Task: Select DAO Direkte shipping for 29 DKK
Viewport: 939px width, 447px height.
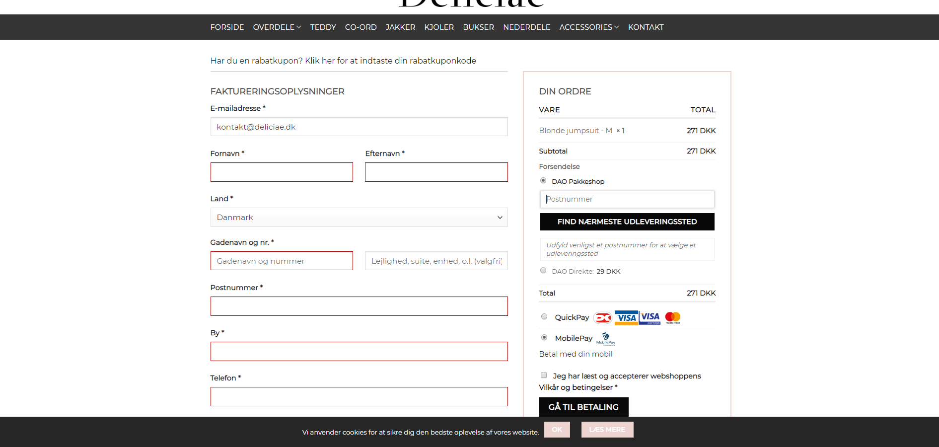Action: pyautogui.click(x=543, y=271)
